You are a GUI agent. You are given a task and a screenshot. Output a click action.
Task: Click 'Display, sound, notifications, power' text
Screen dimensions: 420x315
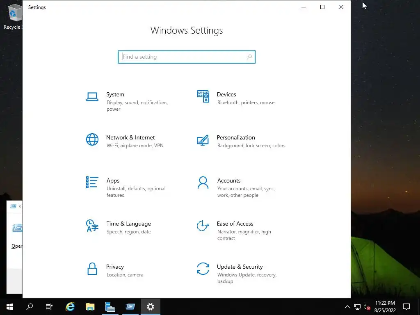click(x=137, y=106)
